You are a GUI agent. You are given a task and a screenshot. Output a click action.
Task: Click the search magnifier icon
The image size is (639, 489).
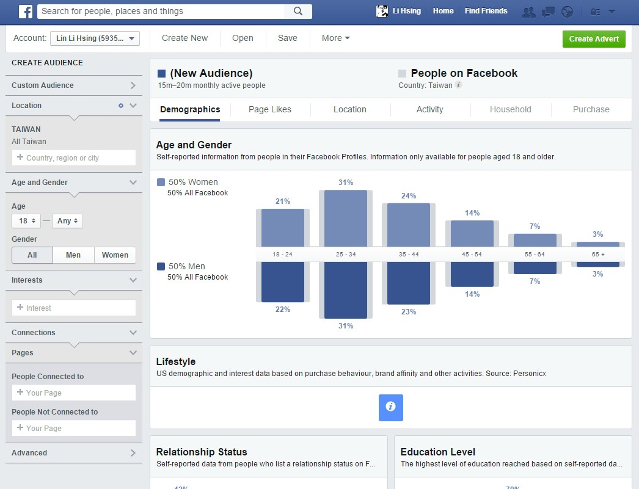[298, 11]
